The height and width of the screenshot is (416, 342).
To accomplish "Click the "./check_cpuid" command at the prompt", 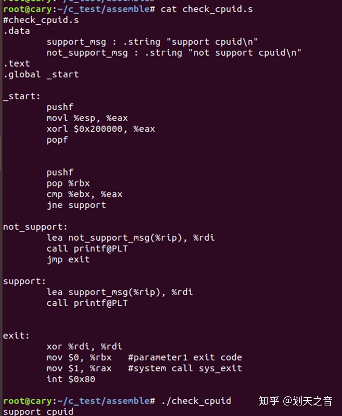I will pyautogui.click(x=196, y=401).
